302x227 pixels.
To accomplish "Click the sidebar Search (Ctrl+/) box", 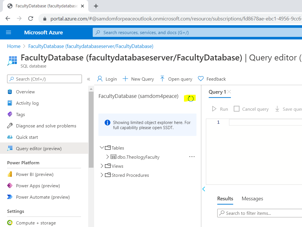I will pyautogui.click(x=44, y=79).
